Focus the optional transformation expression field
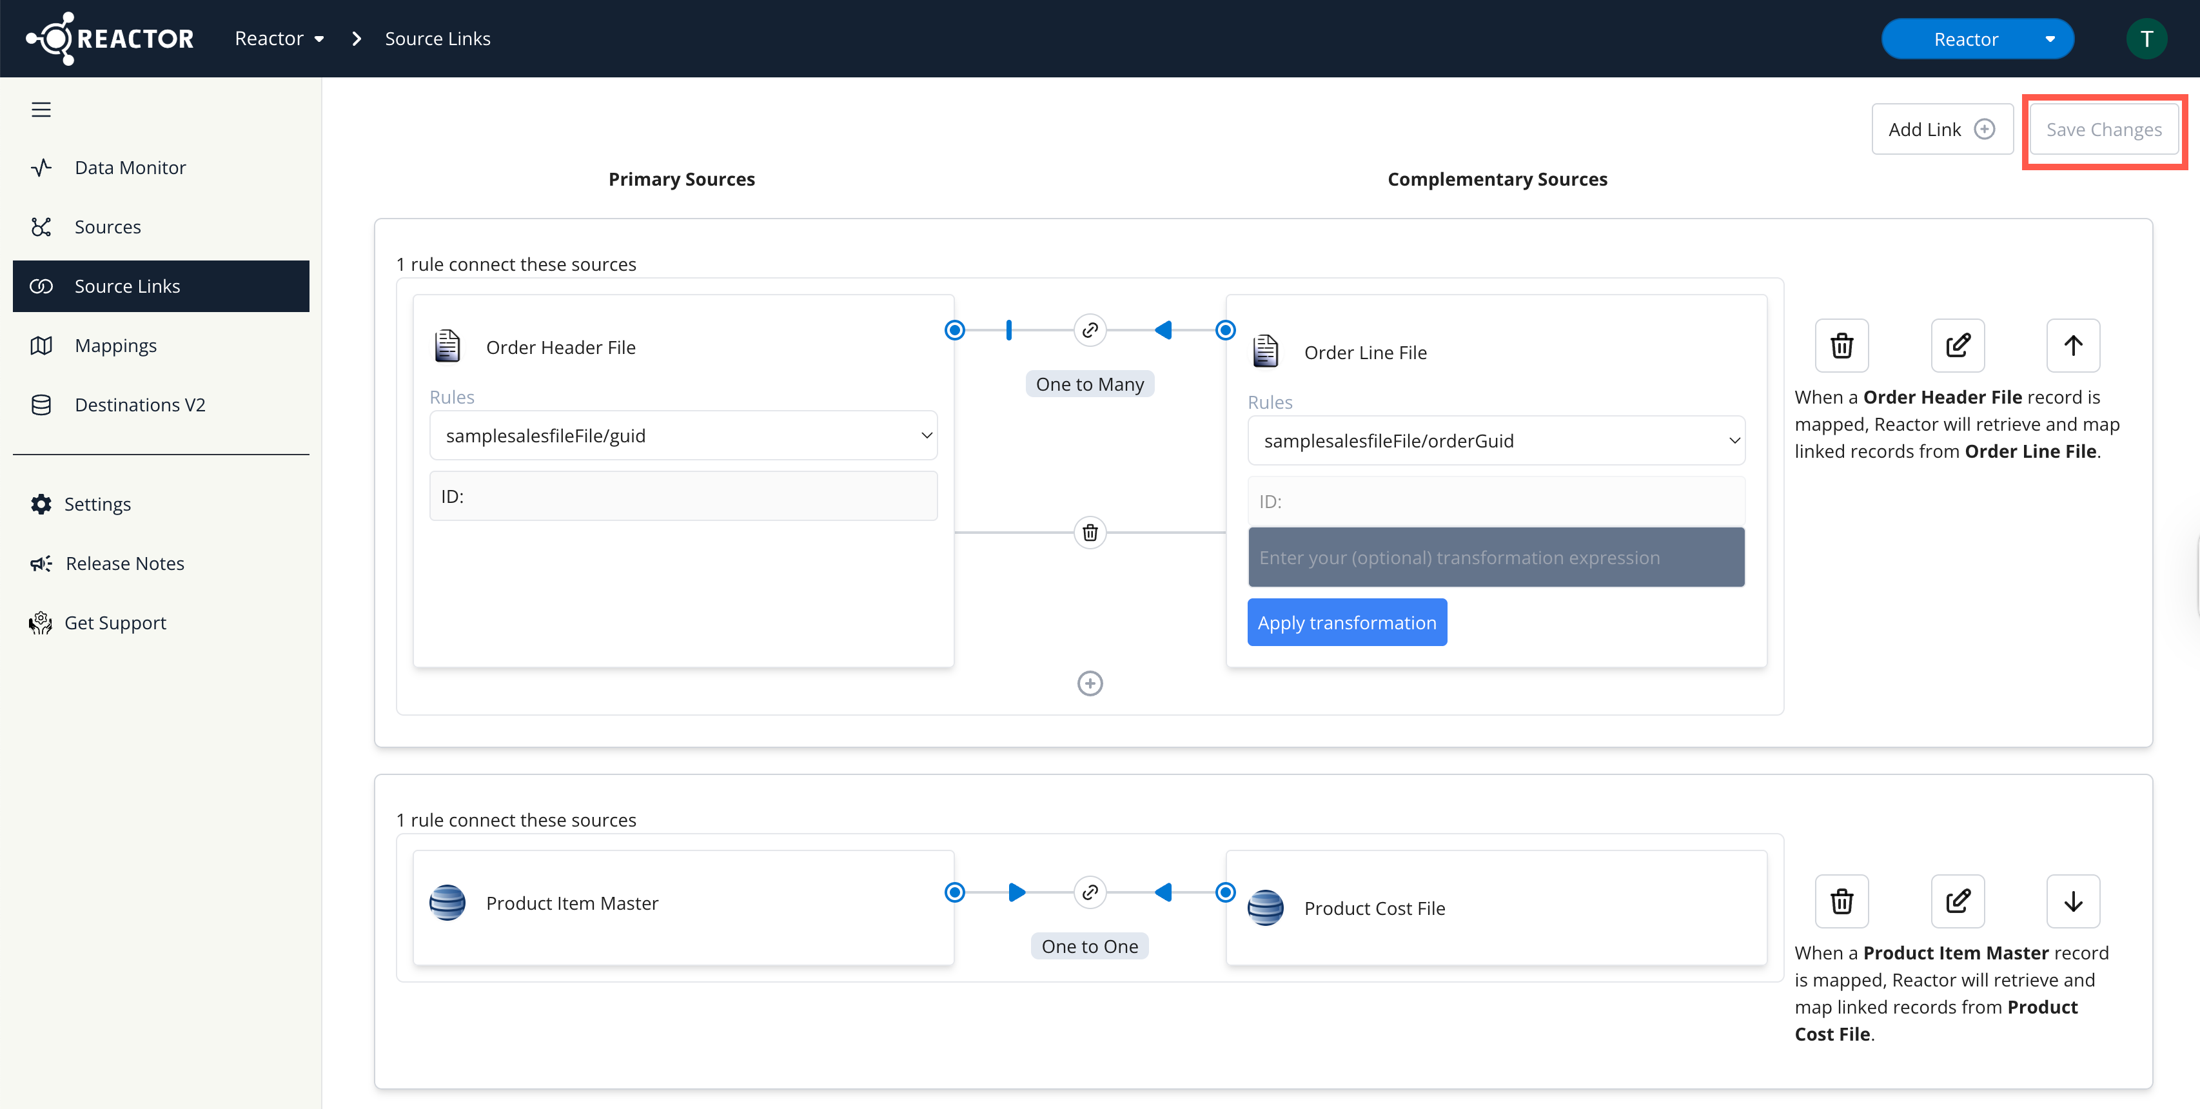The height and width of the screenshot is (1109, 2200). pos(1497,558)
